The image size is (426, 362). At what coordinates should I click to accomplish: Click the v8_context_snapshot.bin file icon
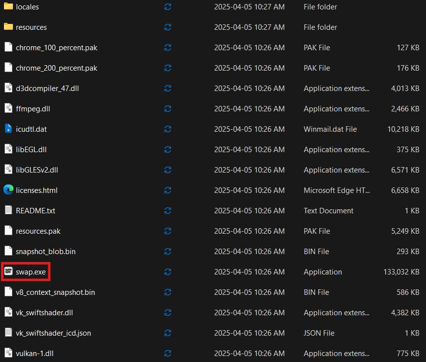(8, 291)
